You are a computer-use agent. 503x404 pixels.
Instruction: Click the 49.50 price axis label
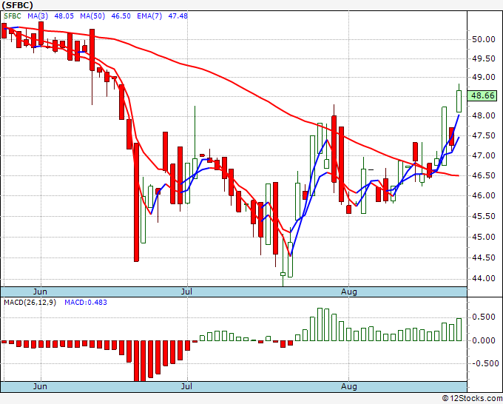click(484, 58)
